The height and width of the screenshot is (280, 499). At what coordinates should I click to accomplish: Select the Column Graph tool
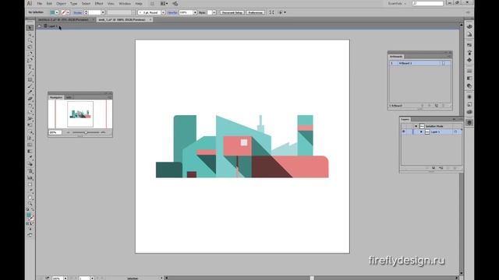[x=30, y=178]
